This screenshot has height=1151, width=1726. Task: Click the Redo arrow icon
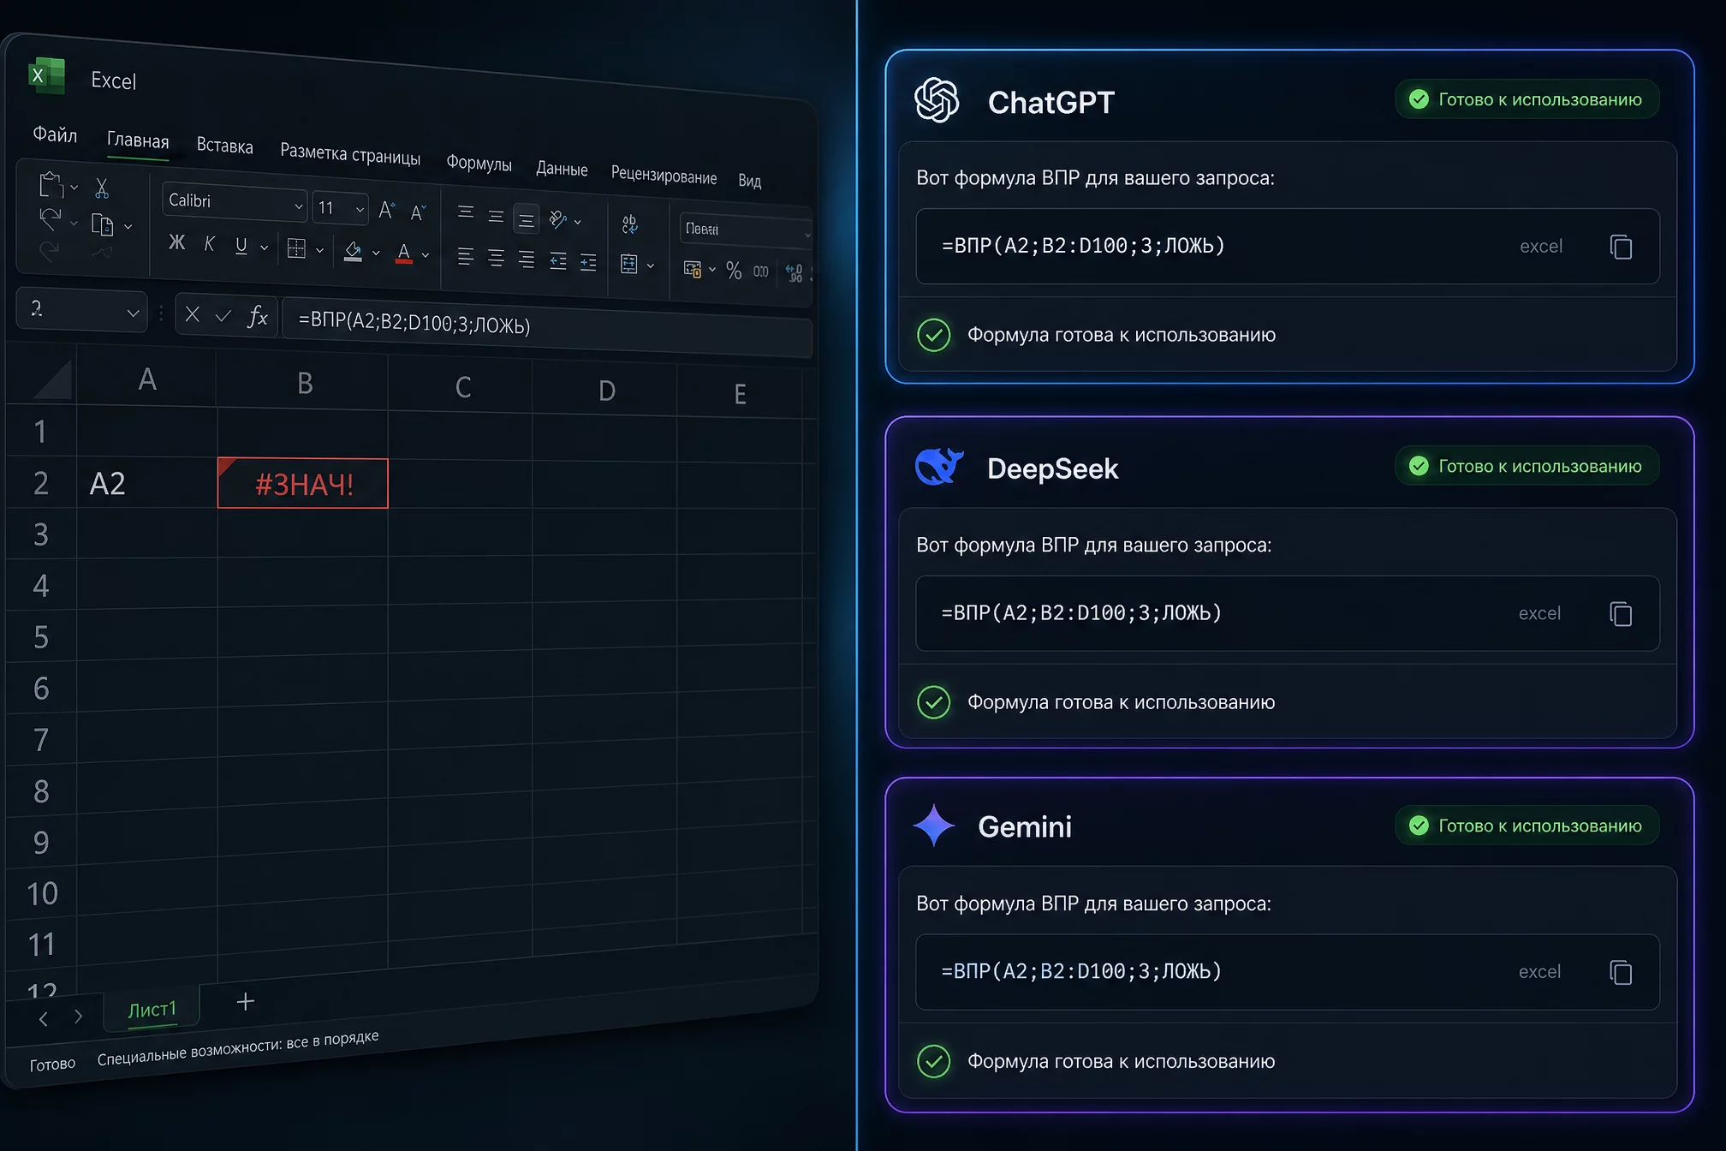click(49, 250)
